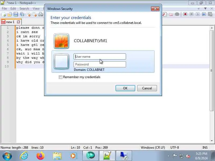
Task: Click the blank other-user picture tile
Action: [x=61, y=61]
